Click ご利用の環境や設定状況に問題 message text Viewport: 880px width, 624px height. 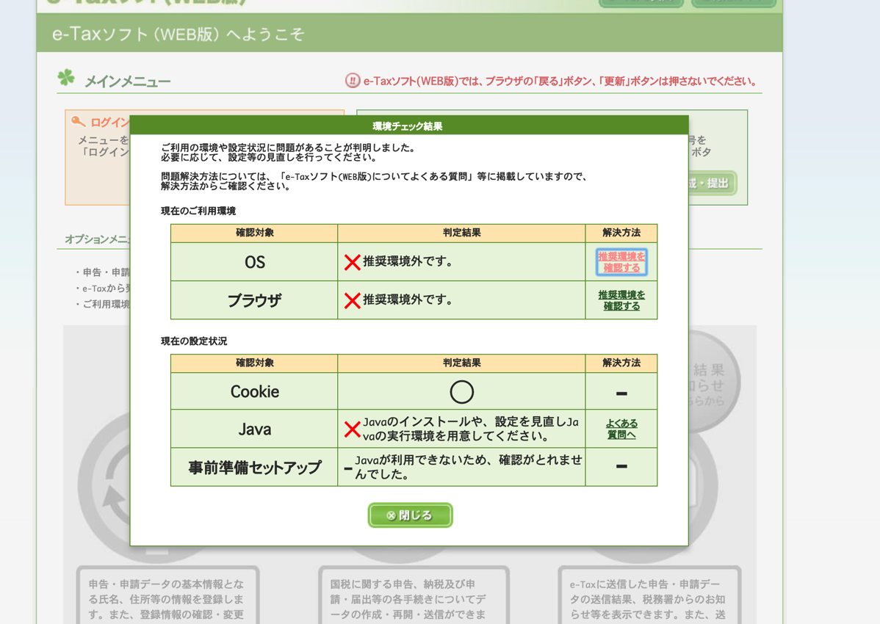(288, 153)
